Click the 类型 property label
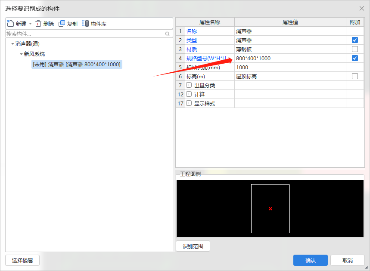370x271 pixels. coord(192,40)
